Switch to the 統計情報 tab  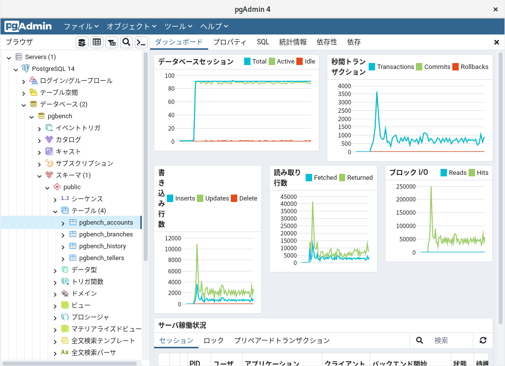click(292, 42)
